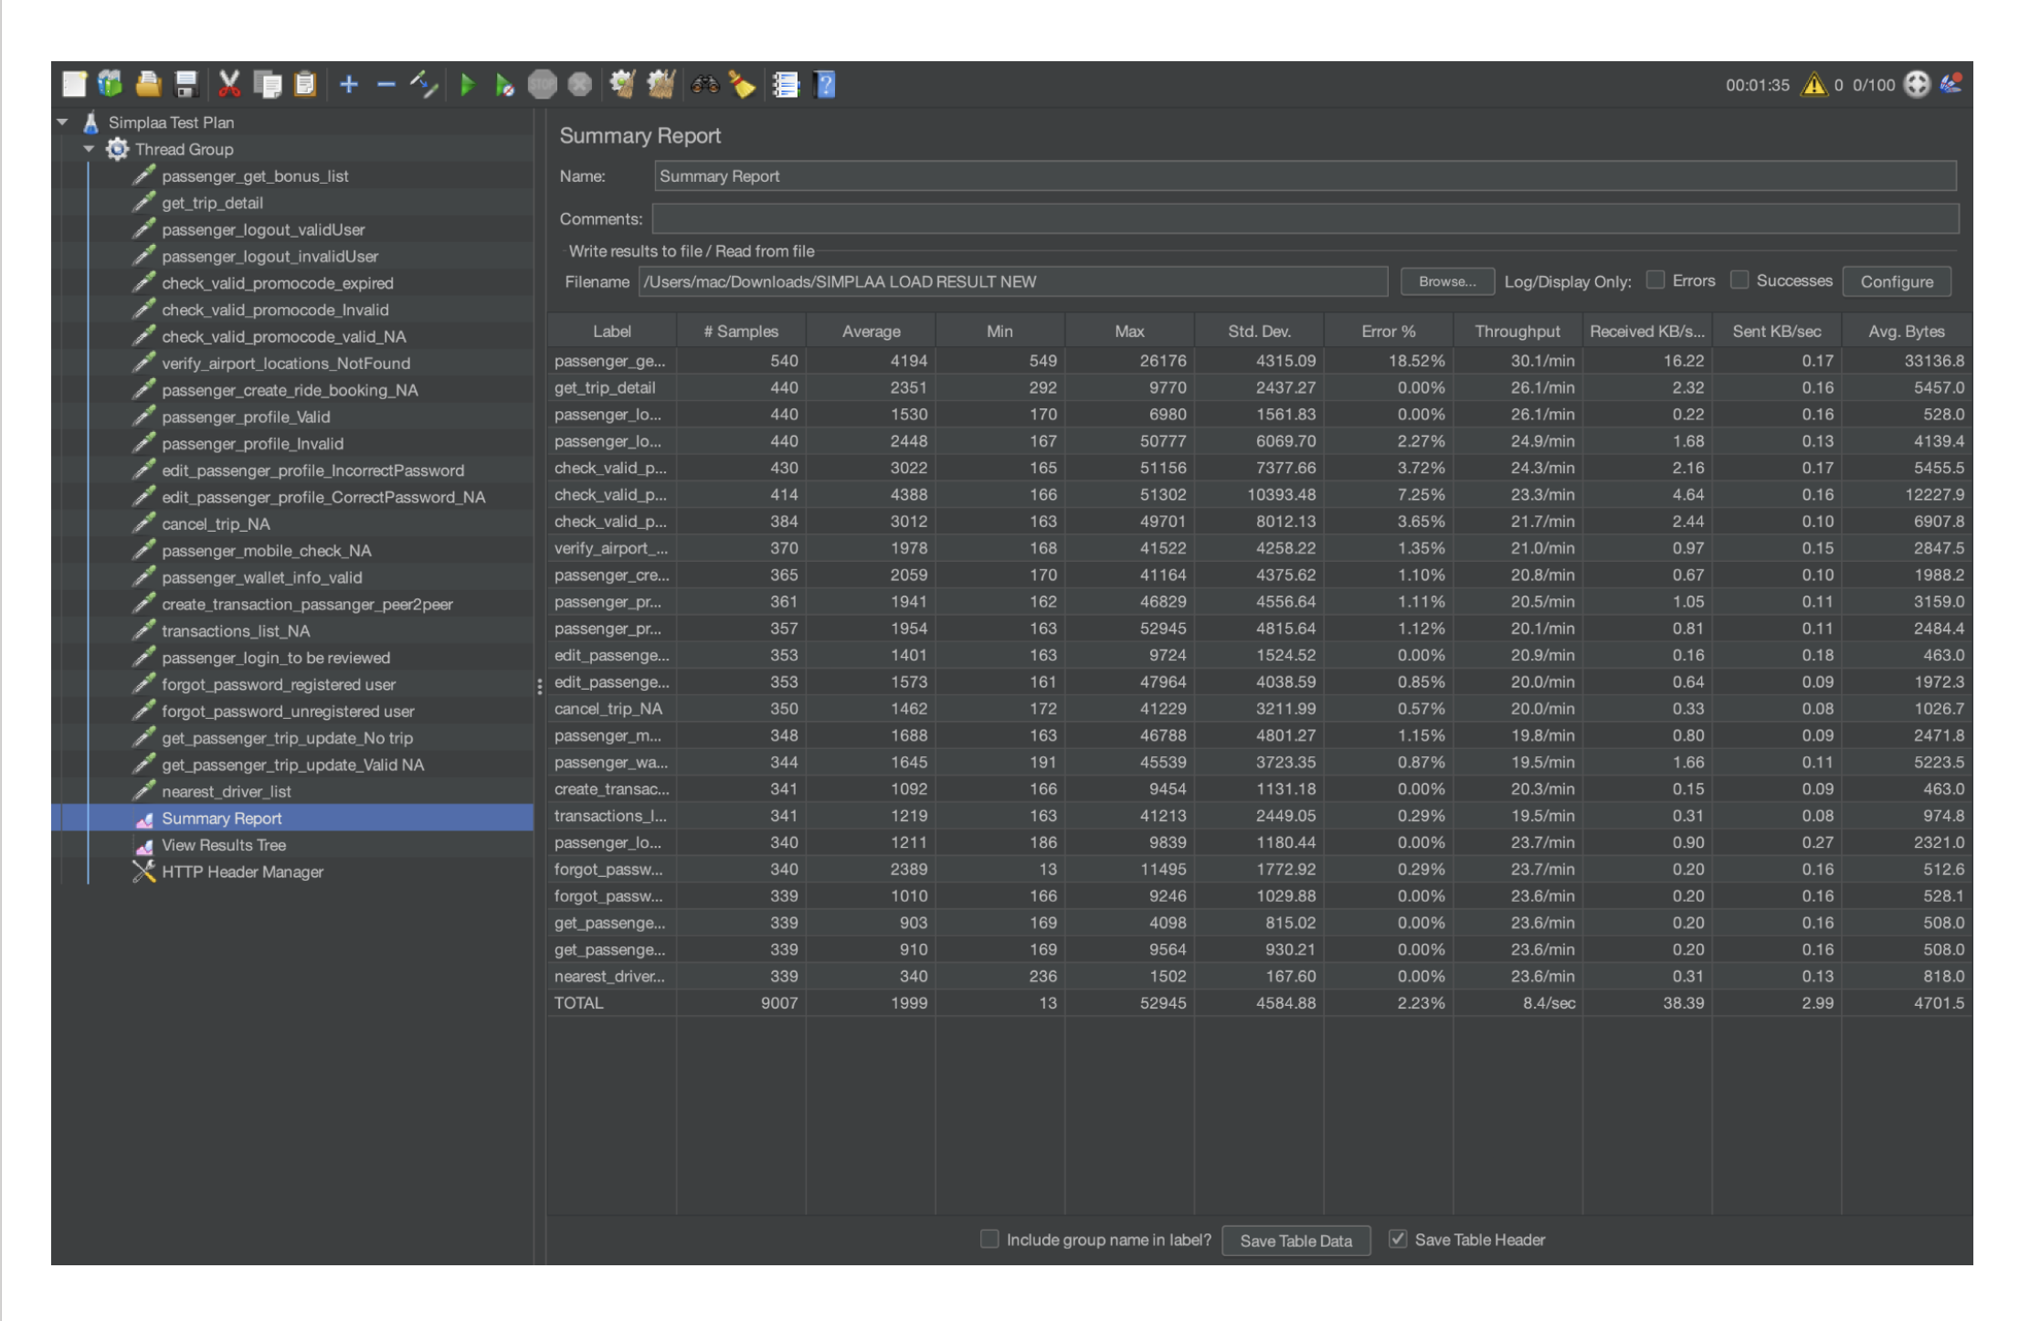2030x1321 pixels.
Task: Click the Filename input field
Action: tap(1011, 281)
